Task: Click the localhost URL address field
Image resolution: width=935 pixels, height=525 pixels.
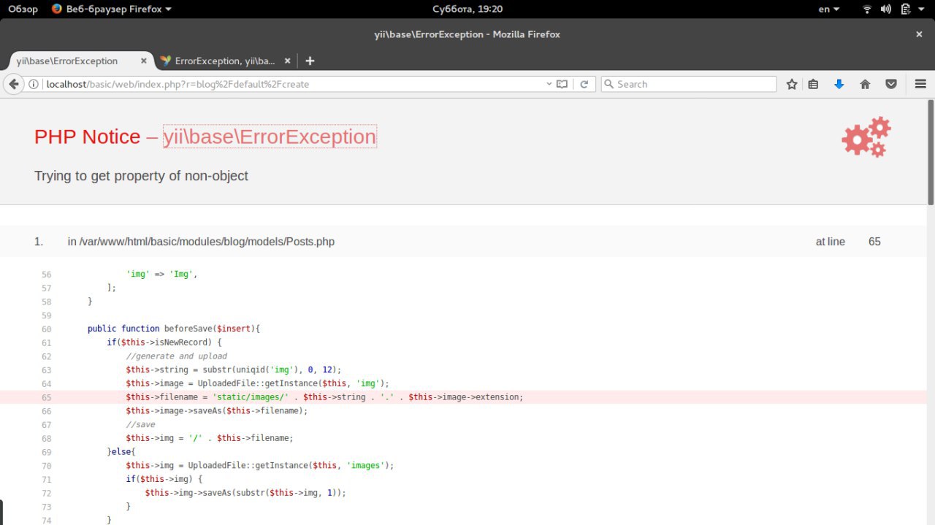Action: [x=296, y=84]
